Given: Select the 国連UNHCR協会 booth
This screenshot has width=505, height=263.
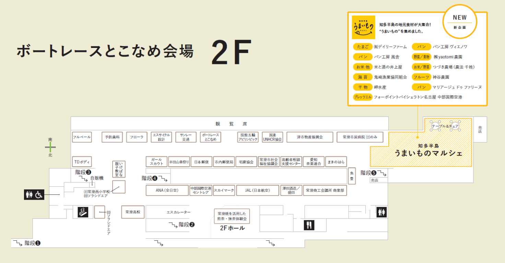Looking at the screenshot, I should tap(272, 137).
